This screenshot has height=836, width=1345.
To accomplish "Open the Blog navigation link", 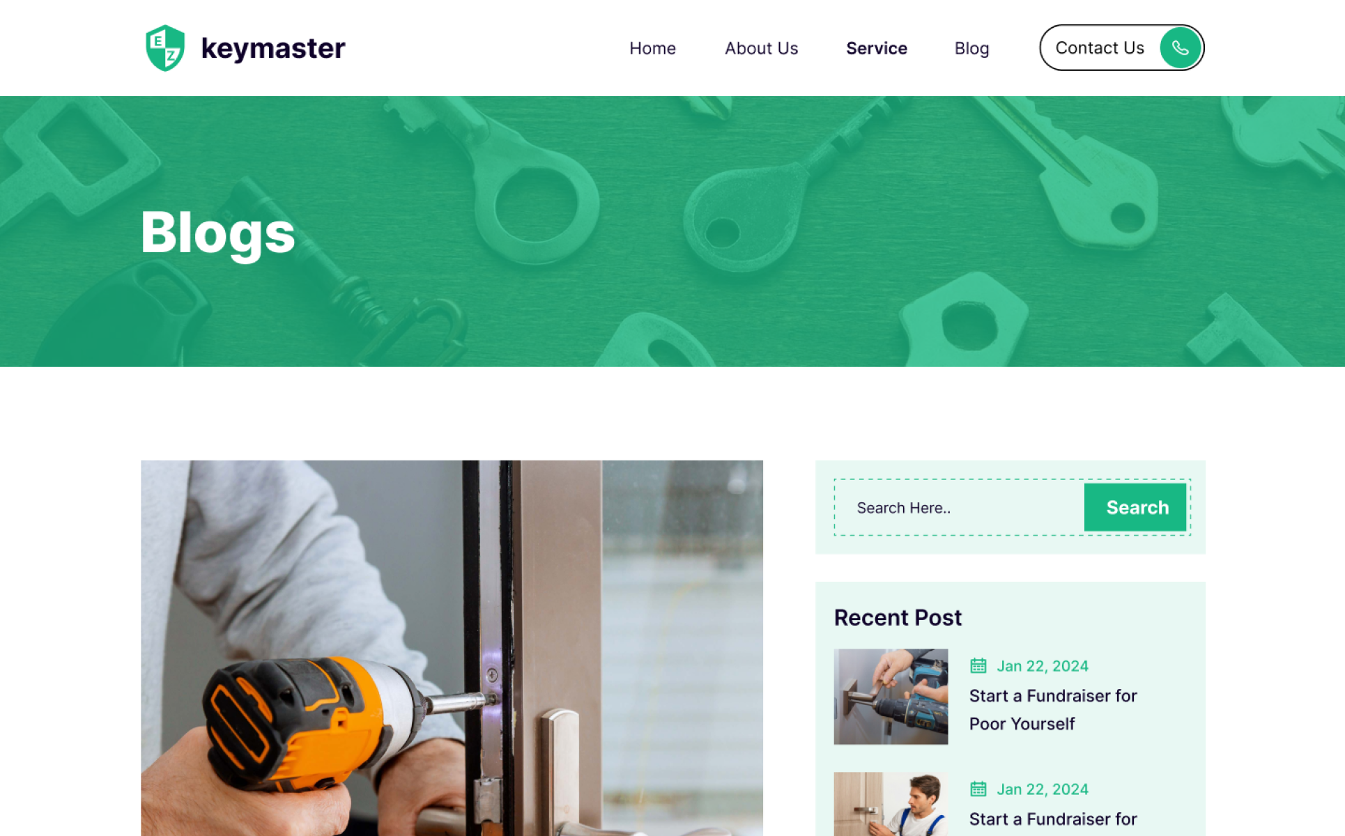I will coord(971,48).
